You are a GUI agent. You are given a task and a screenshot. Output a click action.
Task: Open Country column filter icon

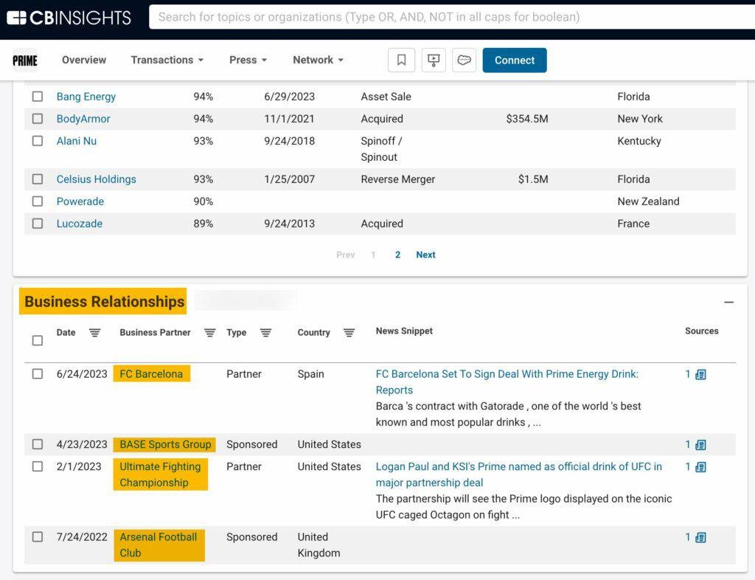349,333
